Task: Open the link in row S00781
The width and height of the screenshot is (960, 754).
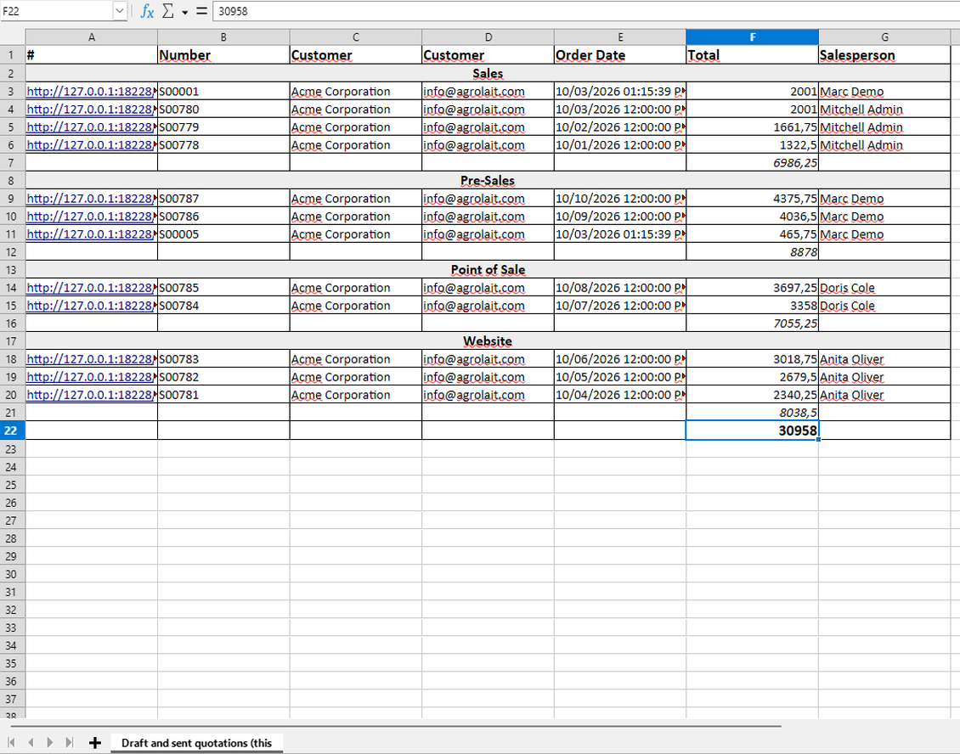Action: point(91,395)
